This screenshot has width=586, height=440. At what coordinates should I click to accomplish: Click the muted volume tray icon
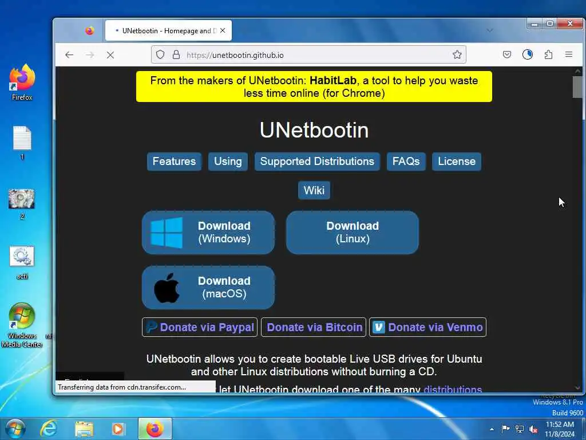(534, 429)
